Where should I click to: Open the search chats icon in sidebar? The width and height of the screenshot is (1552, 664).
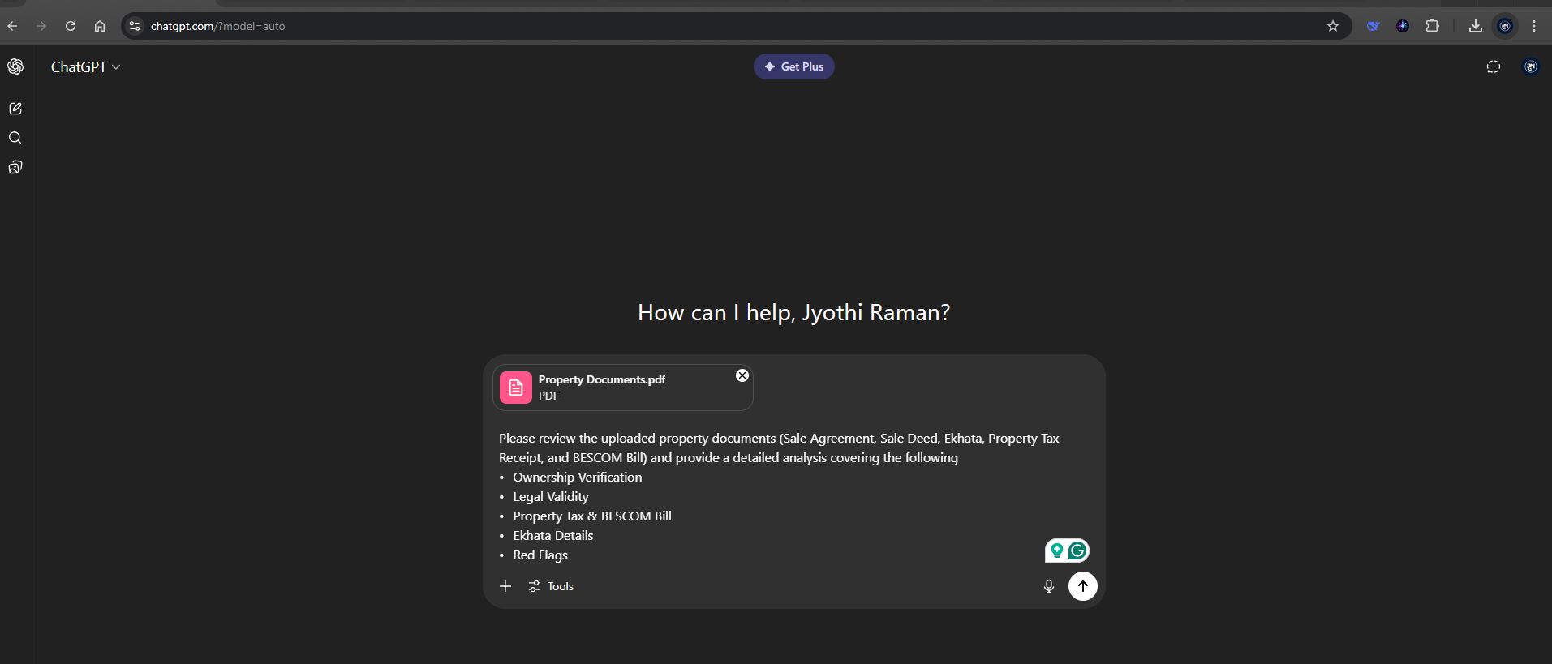[15, 138]
